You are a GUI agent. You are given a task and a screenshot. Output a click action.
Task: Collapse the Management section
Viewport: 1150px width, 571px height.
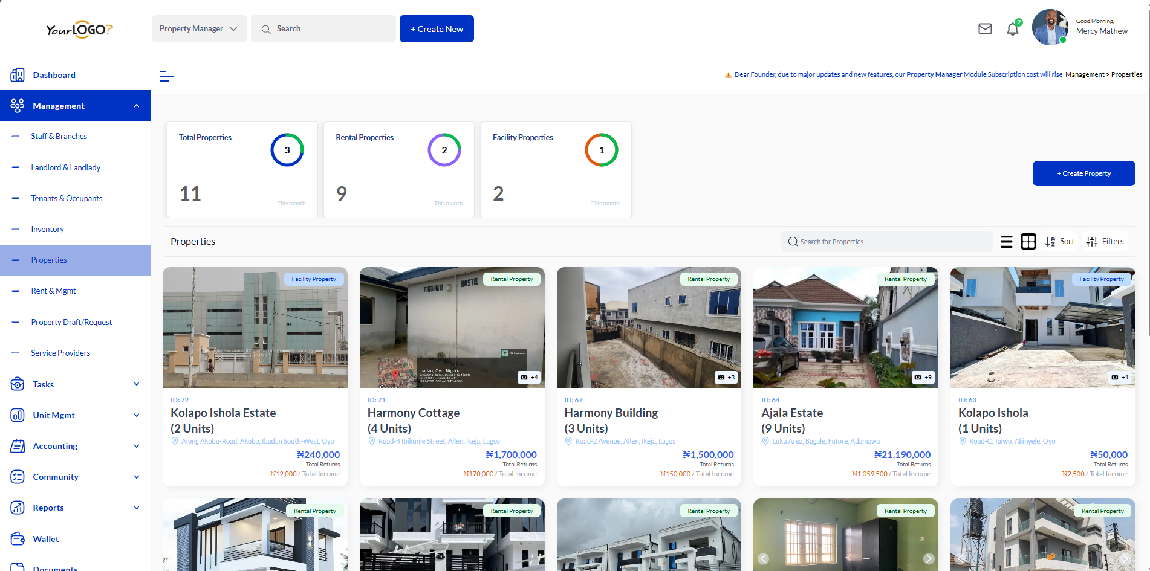(x=136, y=105)
